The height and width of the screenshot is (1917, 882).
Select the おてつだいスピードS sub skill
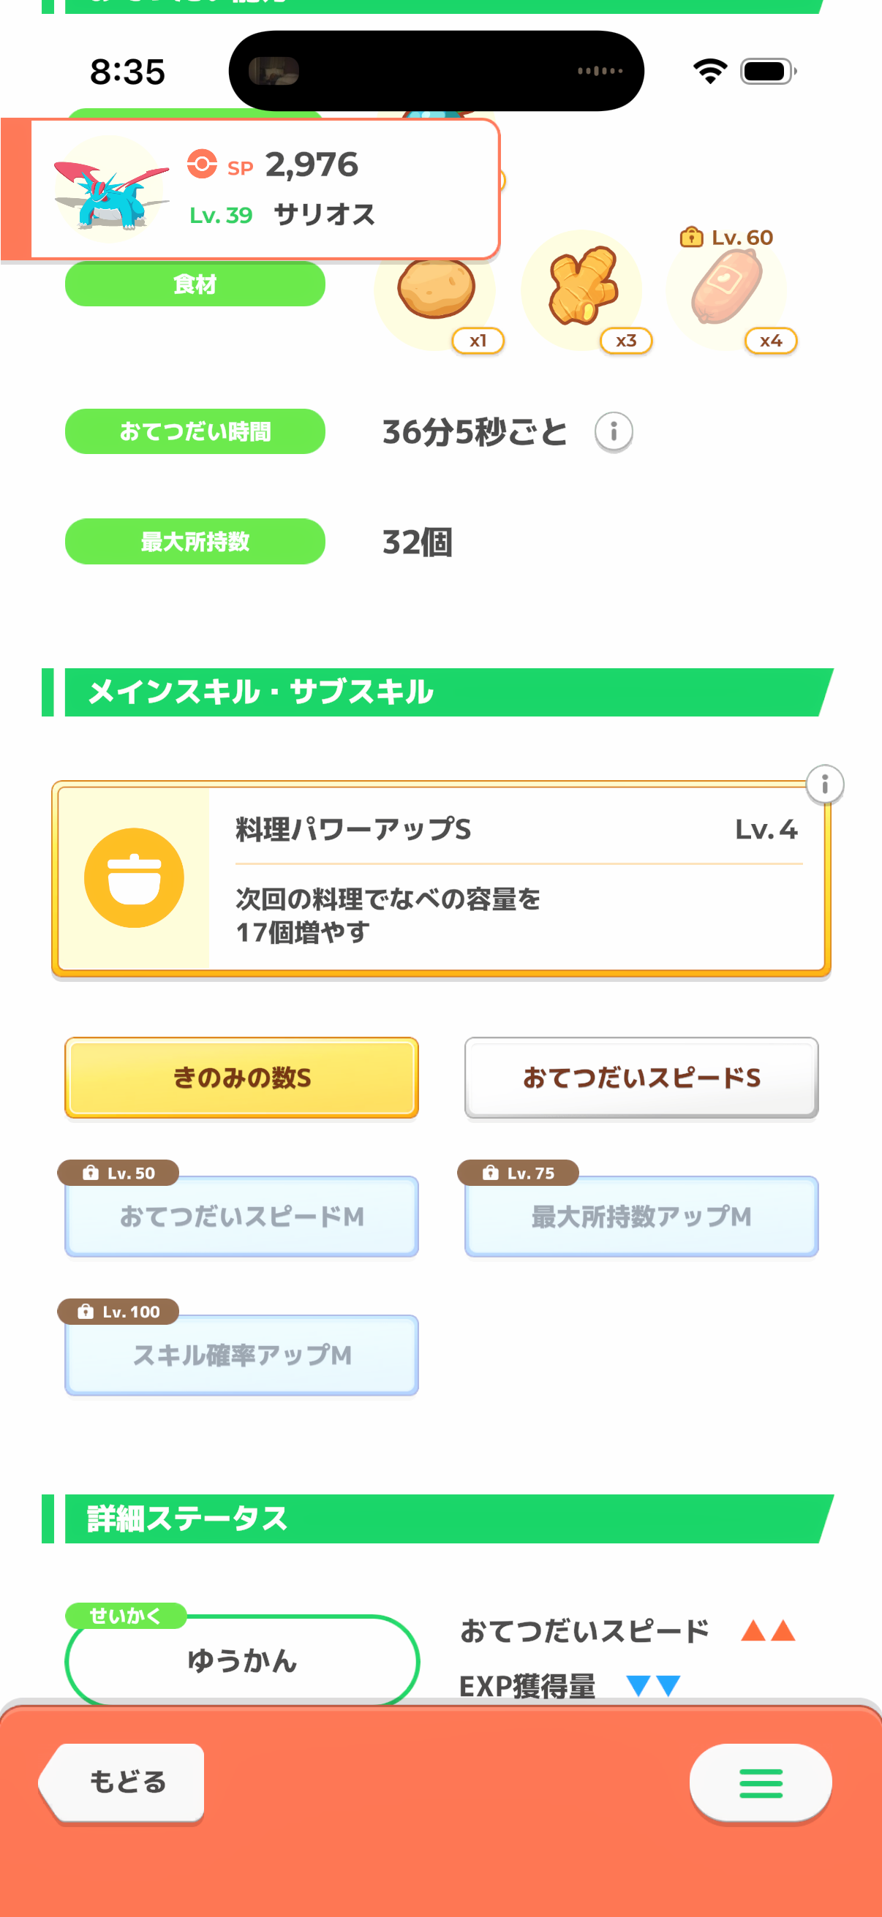[x=641, y=1078]
